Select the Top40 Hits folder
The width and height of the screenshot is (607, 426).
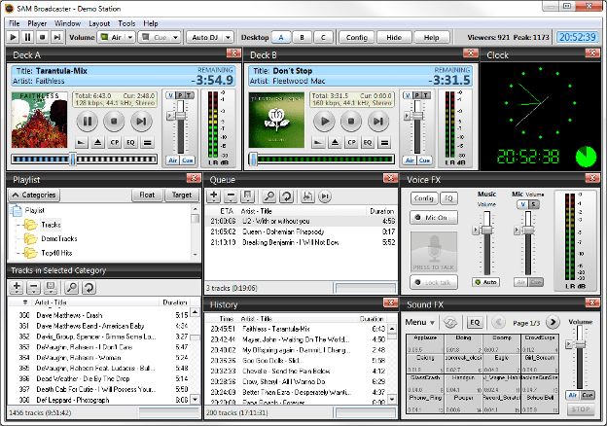click(x=56, y=253)
